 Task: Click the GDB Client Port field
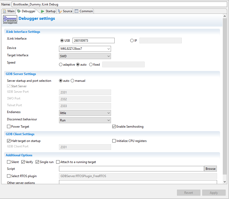pyautogui.click(x=85, y=147)
